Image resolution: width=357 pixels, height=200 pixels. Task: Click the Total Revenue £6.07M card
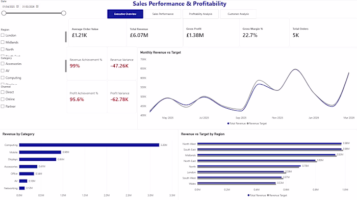(x=155, y=33)
